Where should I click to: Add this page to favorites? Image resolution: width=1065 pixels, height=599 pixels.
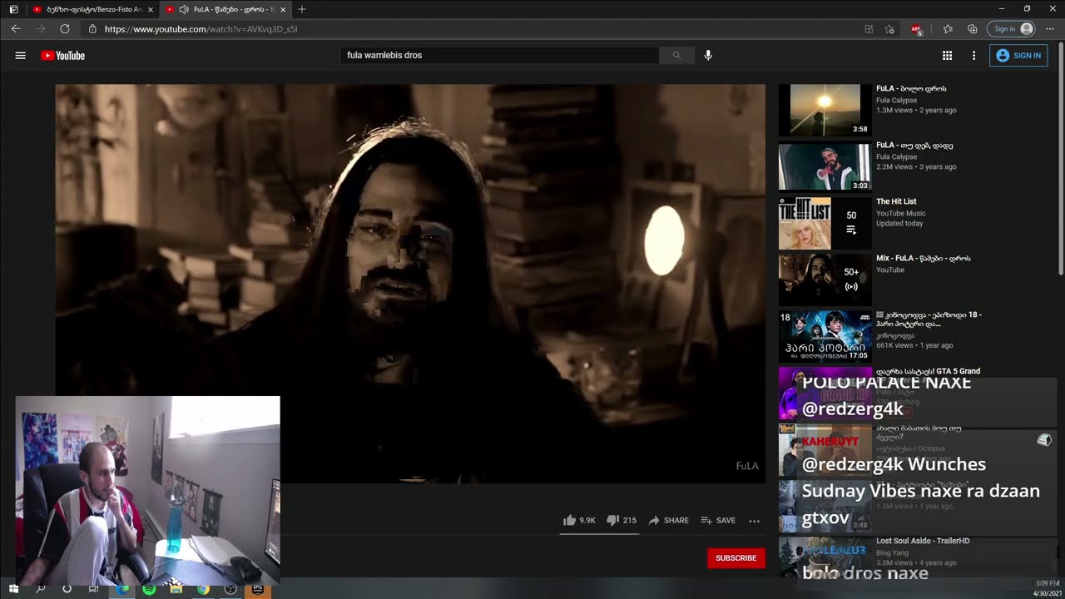(889, 29)
